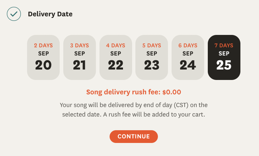Select the 5 days Sep 23 card
This screenshot has width=259, height=156.
(152, 57)
